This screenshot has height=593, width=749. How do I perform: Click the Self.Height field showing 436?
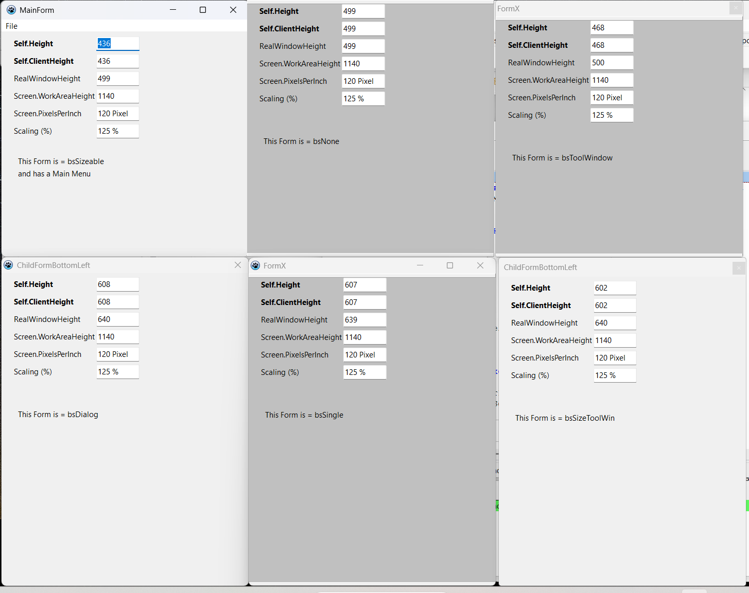[x=118, y=44]
